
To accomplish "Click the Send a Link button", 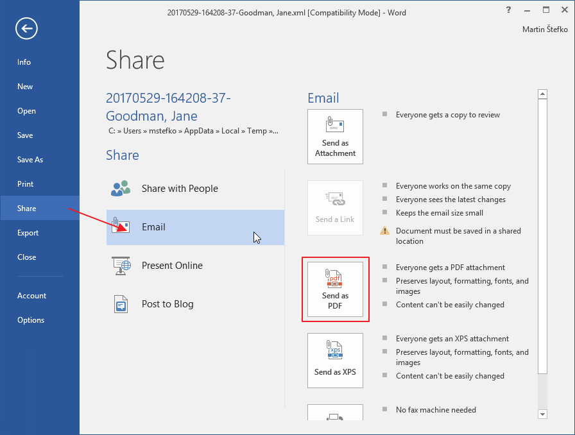I will tap(335, 208).
